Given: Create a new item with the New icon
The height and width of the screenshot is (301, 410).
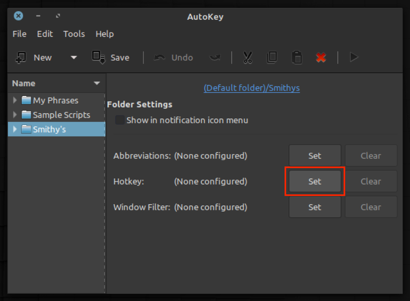Looking at the screenshot, I should point(20,57).
